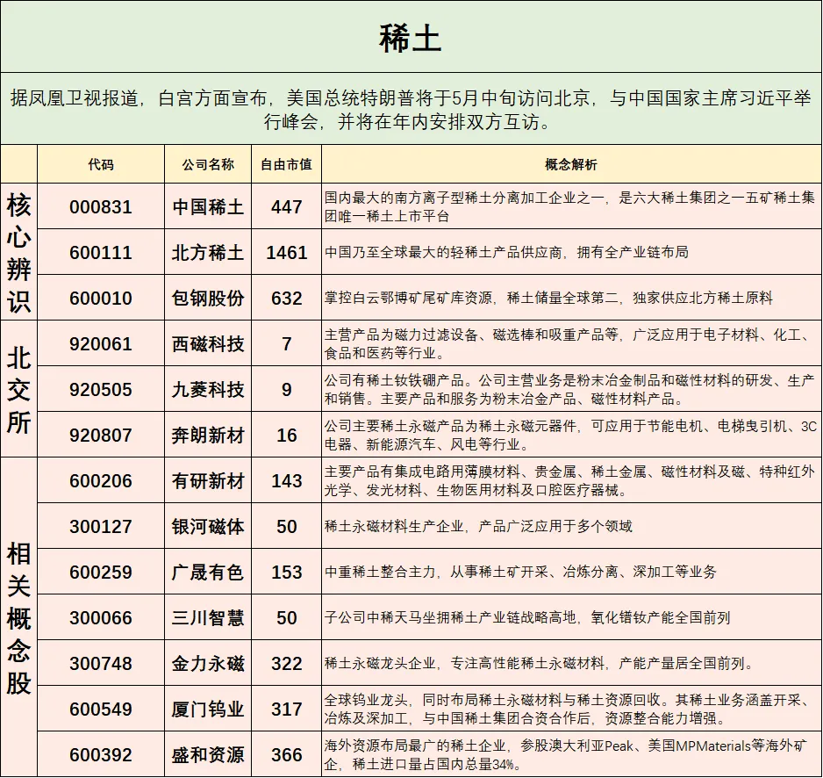Click the 盛和资源 concept description
This screenshot has width=823, height=778.
click(x=566, y=755)
